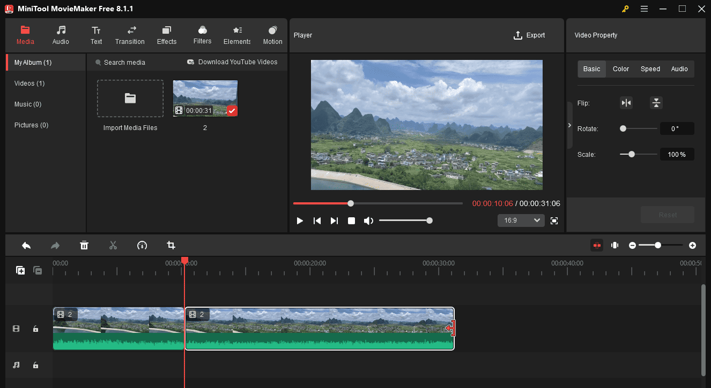Click the timeline vertical scrollbar
Image resolution: width=711 pixels, height=388 pixels.
[x=703, y=330]
